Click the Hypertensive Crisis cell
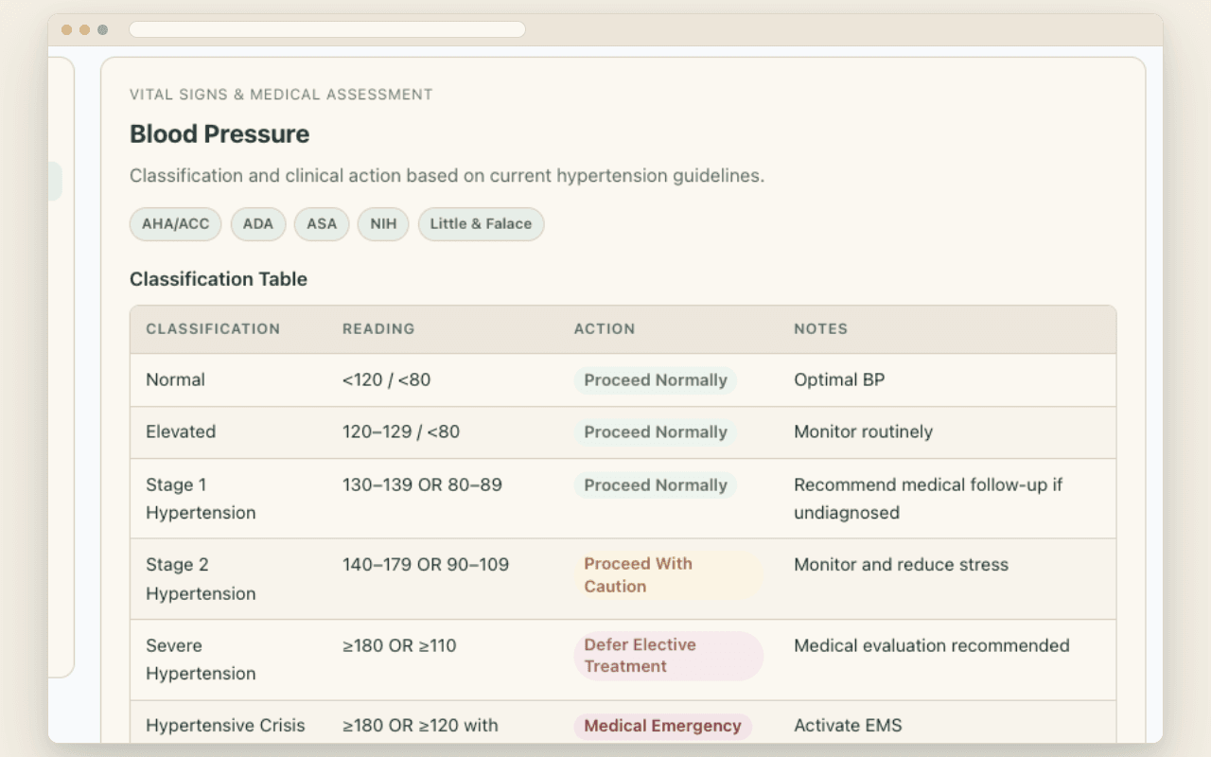 pos(225,726)
